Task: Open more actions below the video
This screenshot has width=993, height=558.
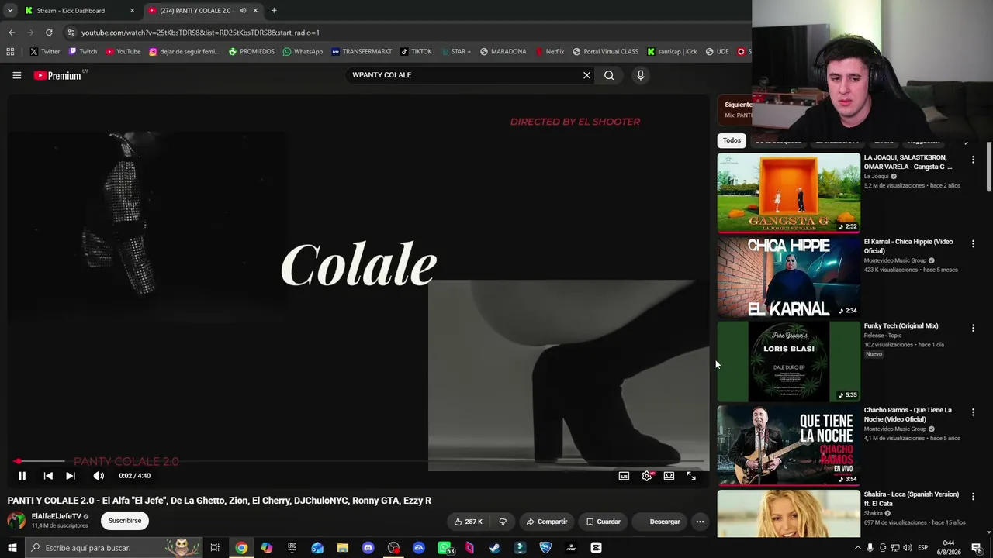Action: click(x=700, y=522)
